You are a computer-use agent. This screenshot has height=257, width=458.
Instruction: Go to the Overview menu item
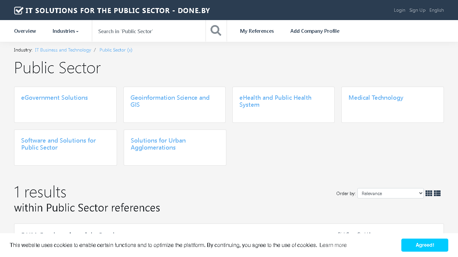click(25, 31)
